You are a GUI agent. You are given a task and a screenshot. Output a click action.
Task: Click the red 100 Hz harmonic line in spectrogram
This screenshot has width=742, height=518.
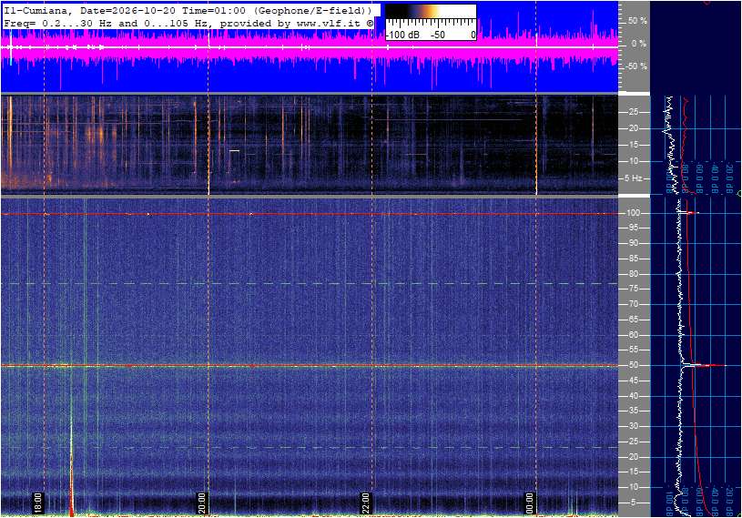[310, 214]
